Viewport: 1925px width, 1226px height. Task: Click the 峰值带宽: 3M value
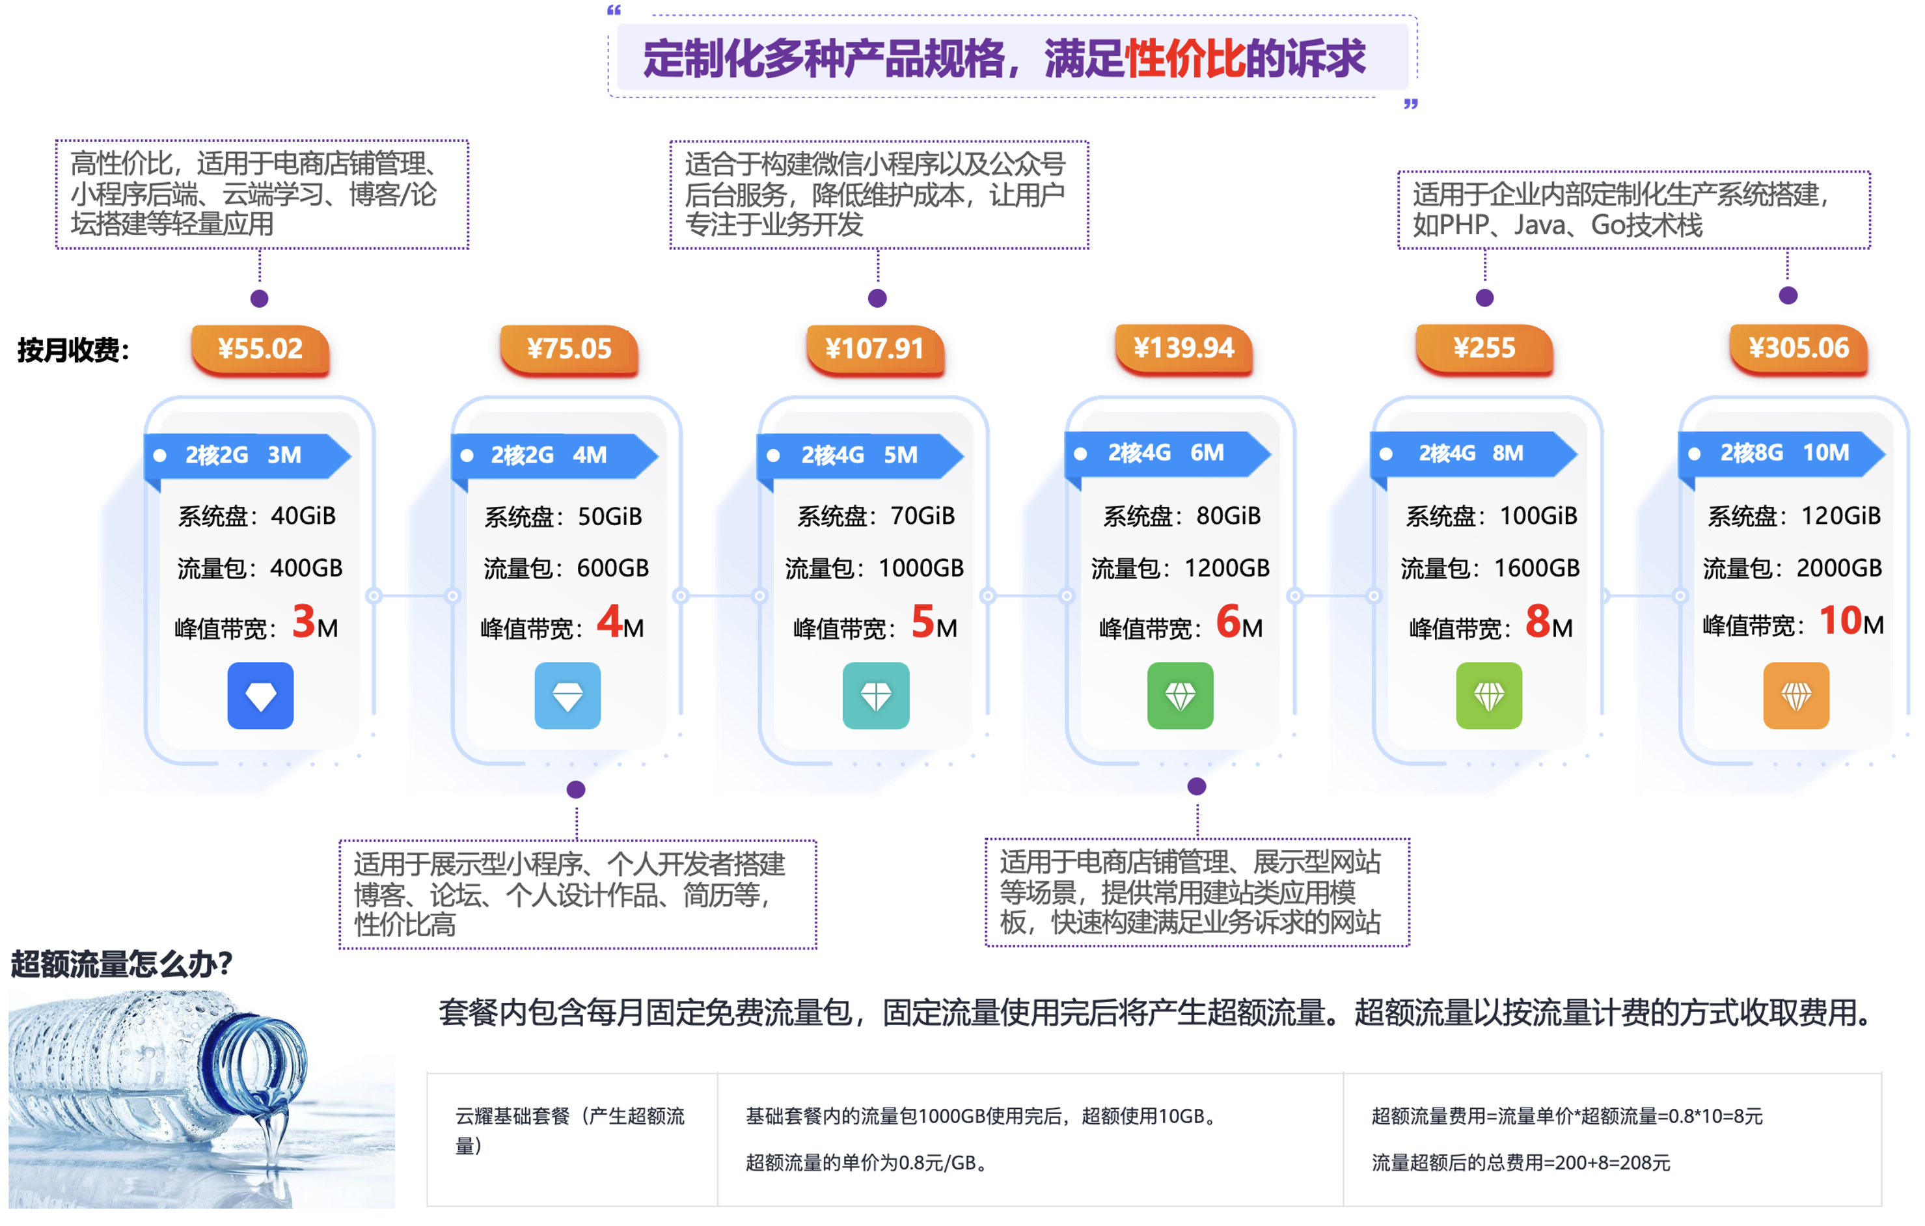(x=256, y=623)
